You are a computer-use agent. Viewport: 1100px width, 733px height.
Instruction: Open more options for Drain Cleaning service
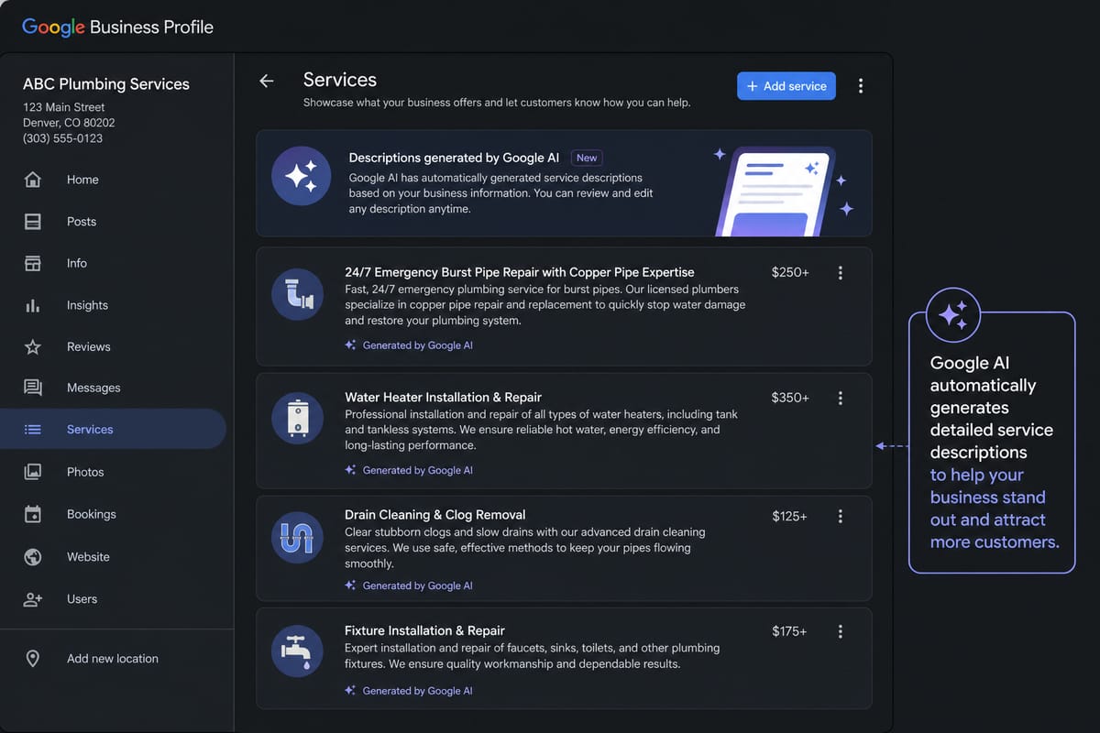tap(841, 517)
